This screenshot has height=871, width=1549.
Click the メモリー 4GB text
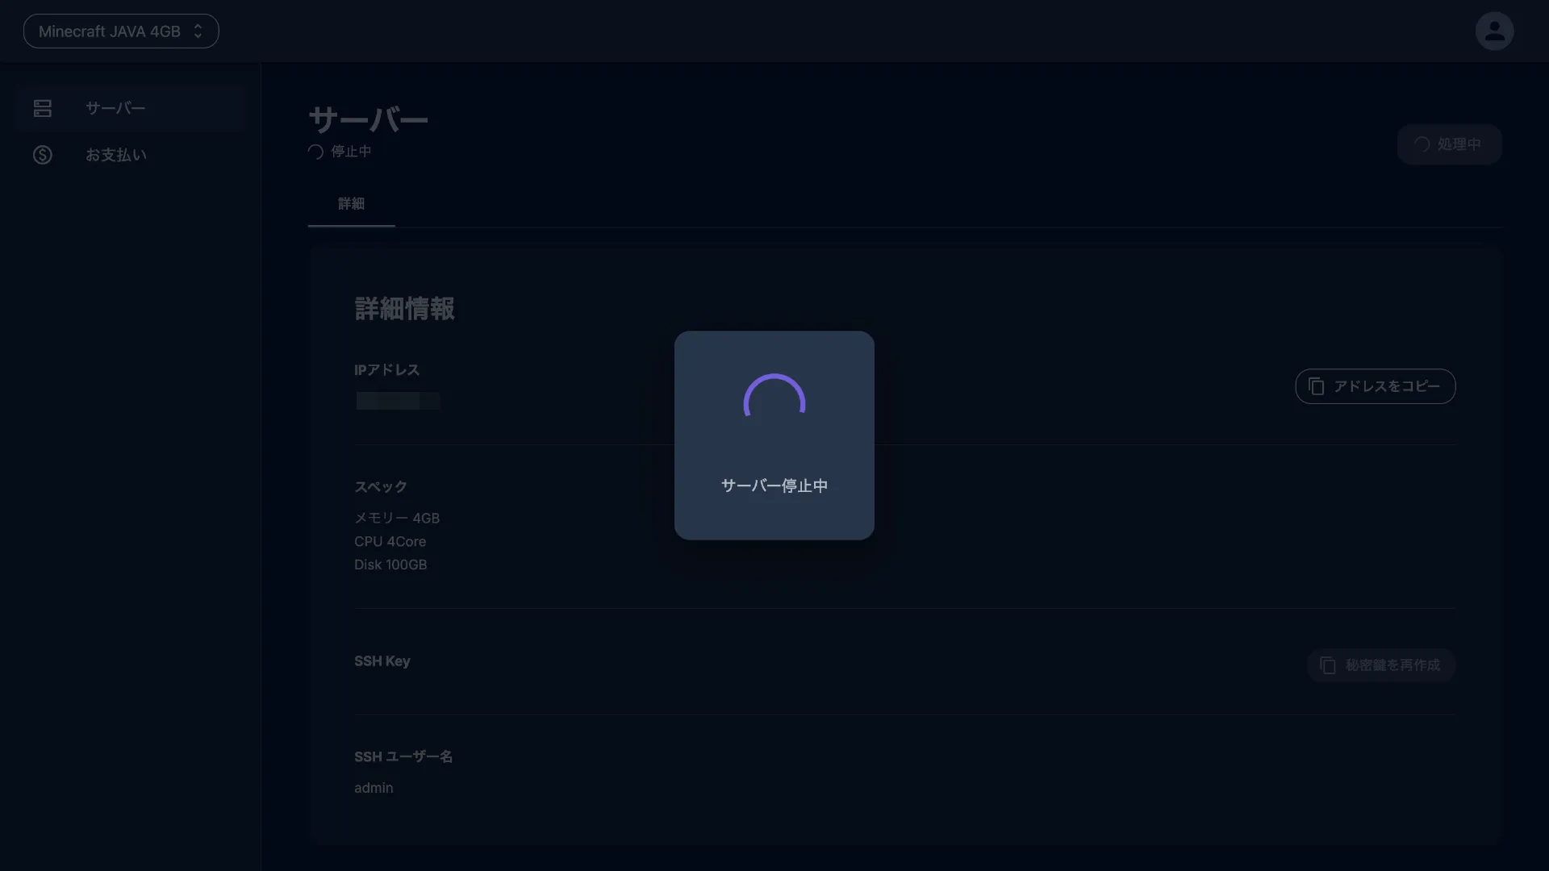[x=397, y=518]
